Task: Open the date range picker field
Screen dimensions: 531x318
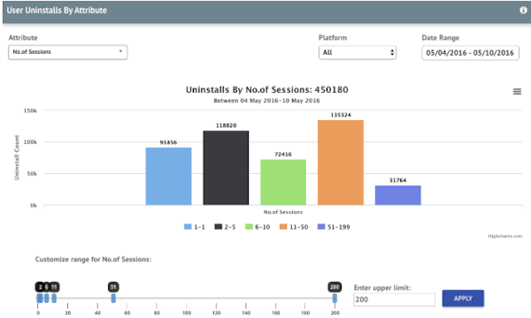Action: (470, 53)
